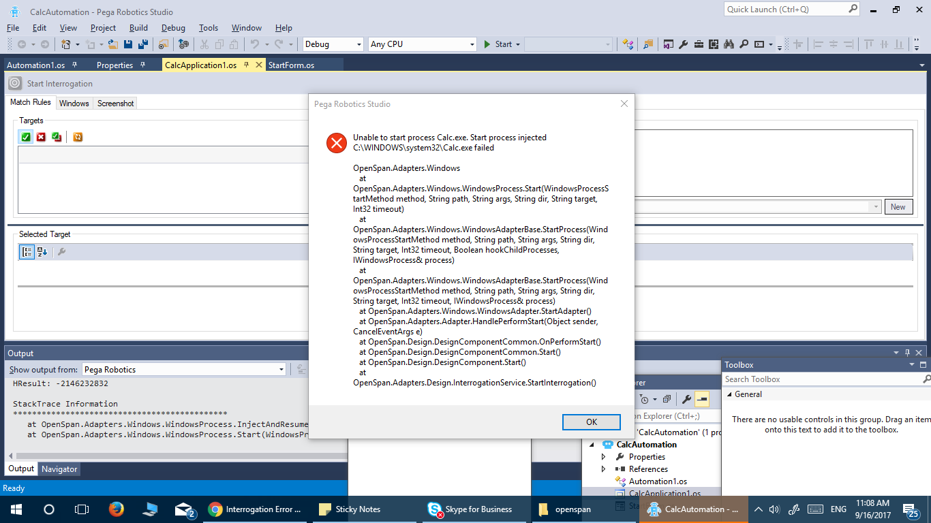Open the Debug menu
This screenshot has height=523, width=931.
173,28
